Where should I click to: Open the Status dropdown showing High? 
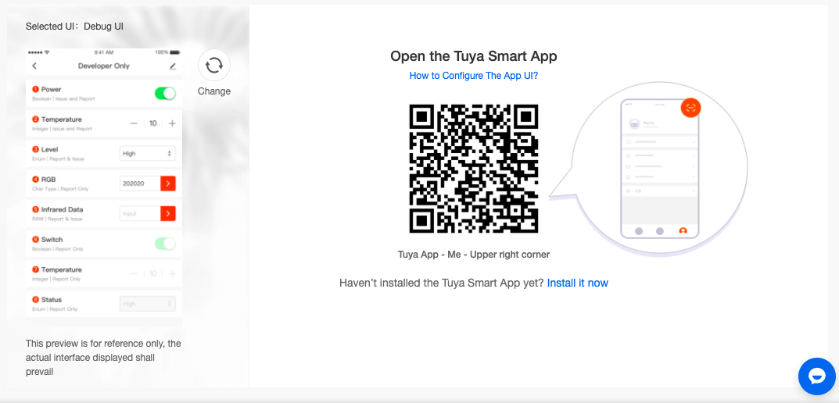click(x=147, y=304)
